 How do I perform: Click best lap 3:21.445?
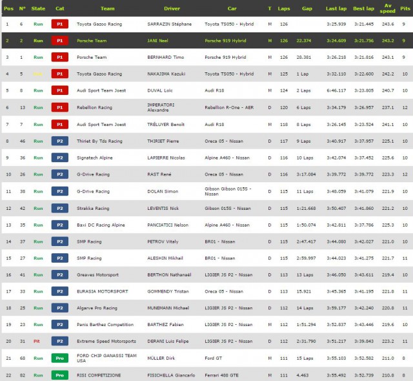click(364, 24)
